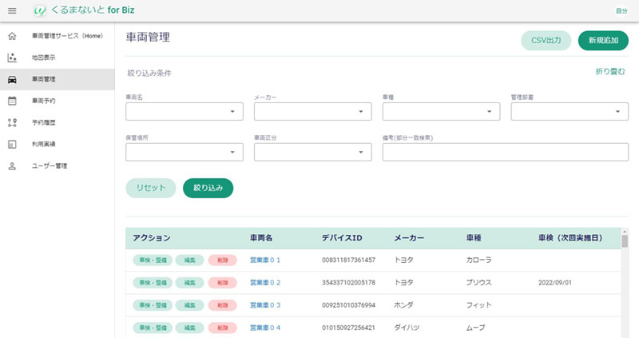
Task: Click the 新規追加 button
Action: (603, 41)
